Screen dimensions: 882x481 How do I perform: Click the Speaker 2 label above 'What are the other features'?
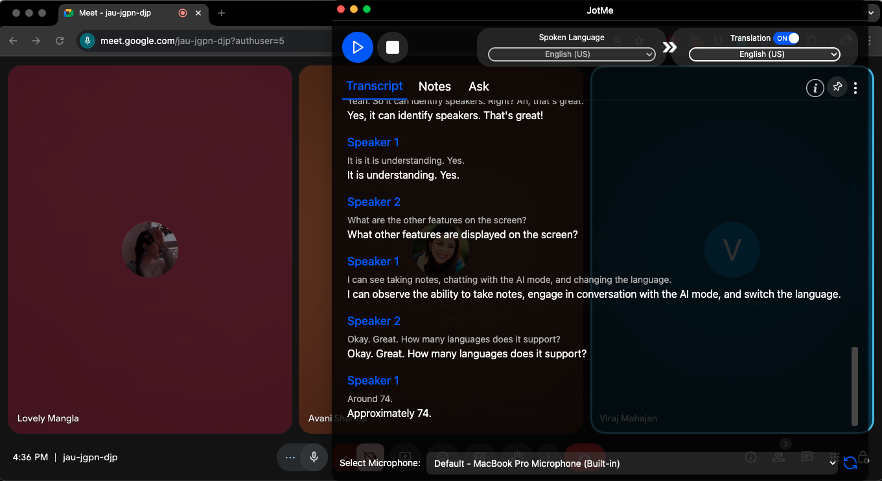[374, 202]
